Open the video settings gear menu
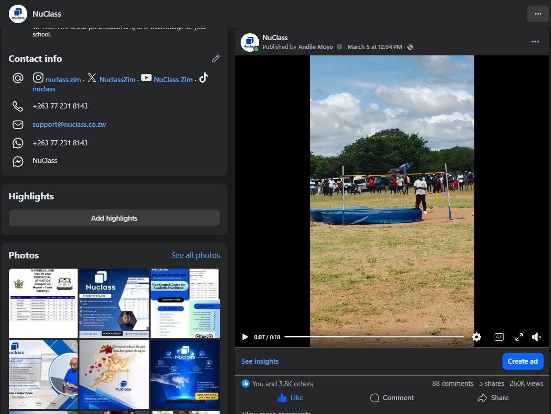551x414 pixels. click(x=476, y=337)
